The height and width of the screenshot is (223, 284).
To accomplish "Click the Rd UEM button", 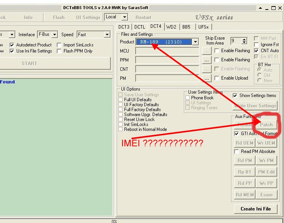I will coord(244,143).
